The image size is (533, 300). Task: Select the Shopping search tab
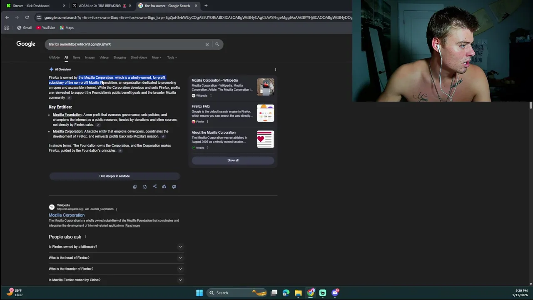coord(120,57)
